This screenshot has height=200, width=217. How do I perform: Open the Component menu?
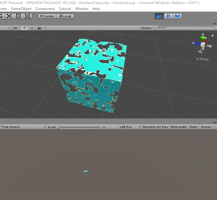[x=45, y=9]
